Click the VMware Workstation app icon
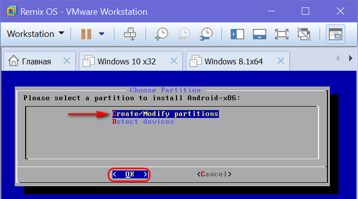 click(x=12, y=11)
